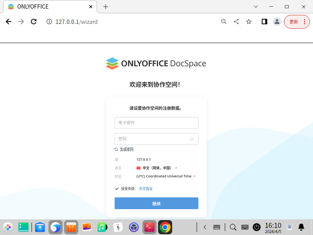Open the orange app store dock icon
The width and height of the screenshot is (313, 235).
click(71, 227)
